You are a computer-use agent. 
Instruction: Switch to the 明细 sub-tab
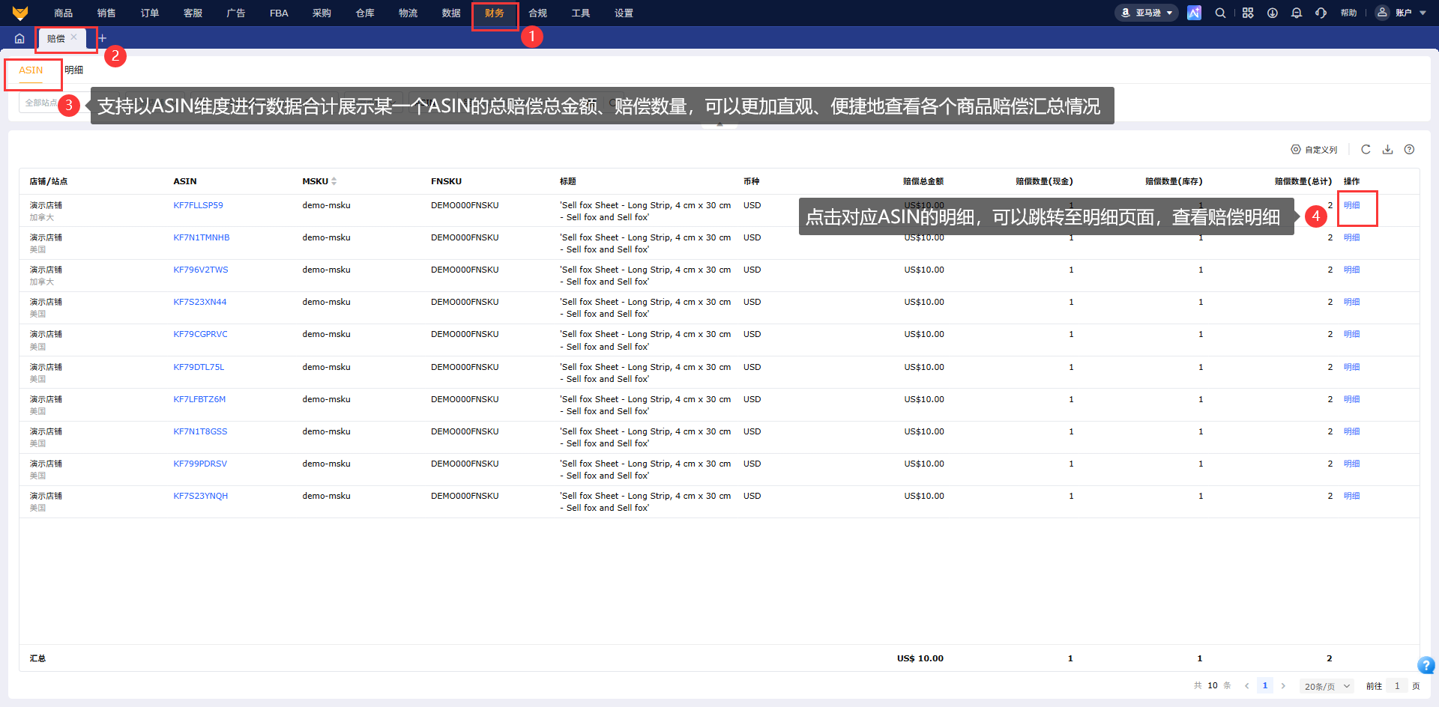click(x=73, y=70)
